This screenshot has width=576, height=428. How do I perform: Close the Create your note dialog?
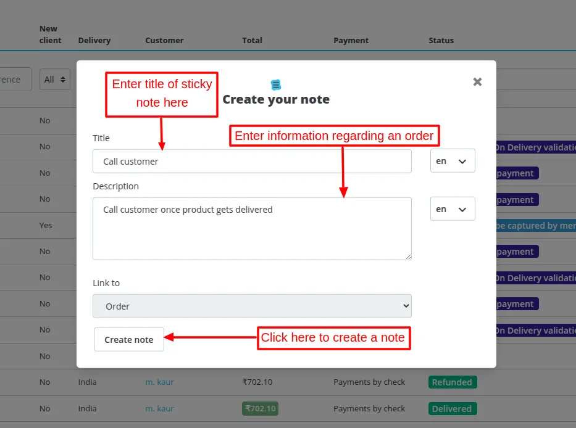(x=477, y=81)
